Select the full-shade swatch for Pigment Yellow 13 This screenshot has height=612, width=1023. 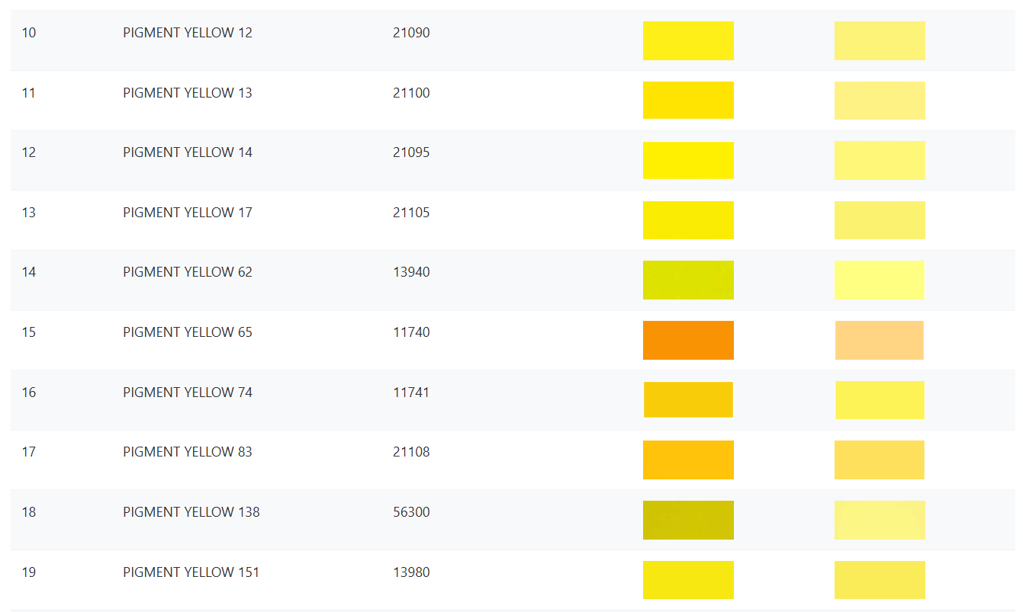pos(688,100)
